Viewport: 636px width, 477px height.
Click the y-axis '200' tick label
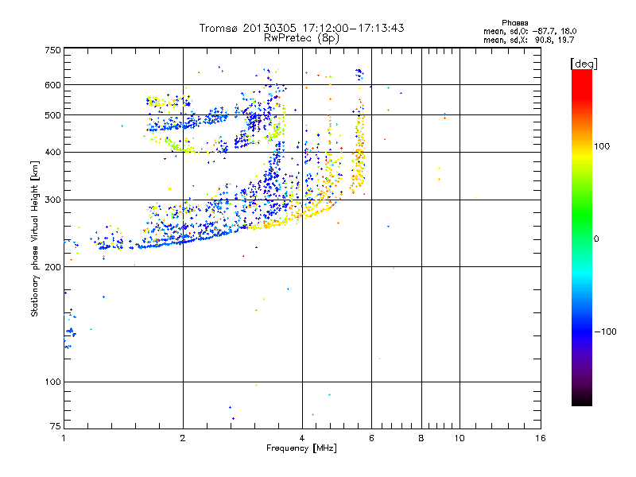click(52, 267)
